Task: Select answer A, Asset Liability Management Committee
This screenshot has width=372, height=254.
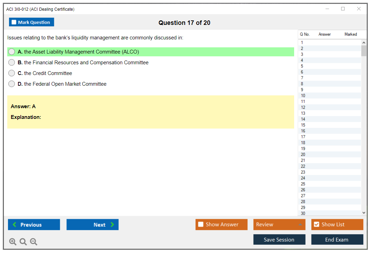Action: pyautogui.click(x=12, y=52)
